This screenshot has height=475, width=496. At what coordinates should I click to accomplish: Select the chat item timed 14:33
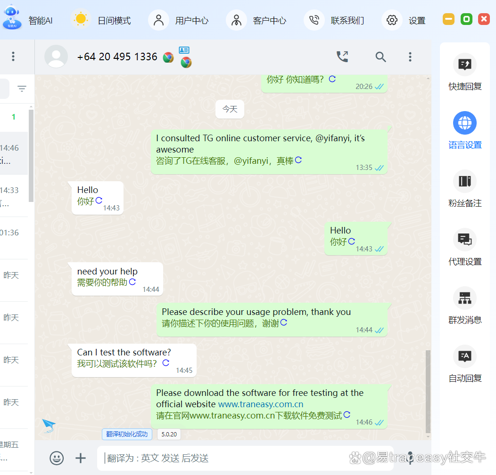pyautogui.click(x=14, y=195)
